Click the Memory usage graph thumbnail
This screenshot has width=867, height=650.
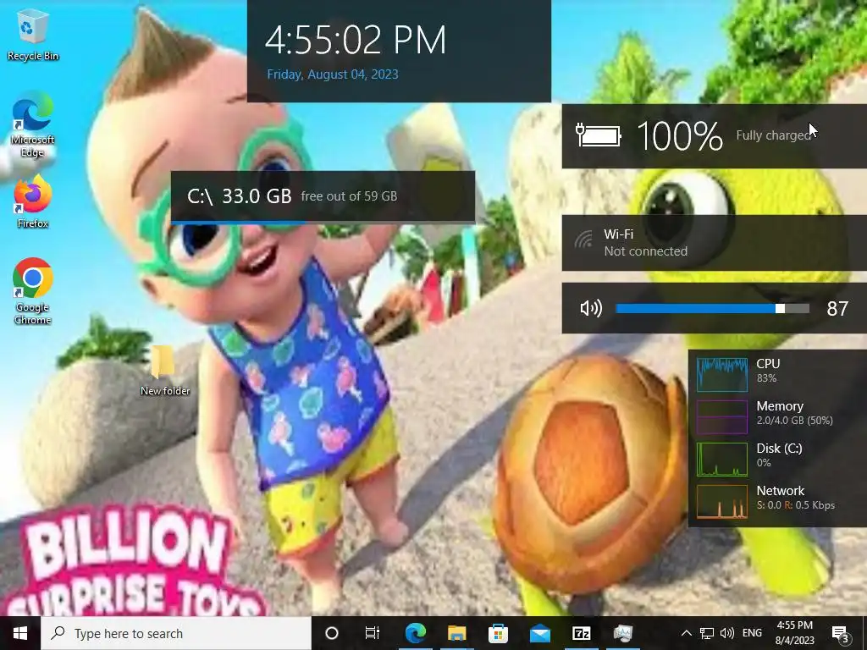coord(722,416)
